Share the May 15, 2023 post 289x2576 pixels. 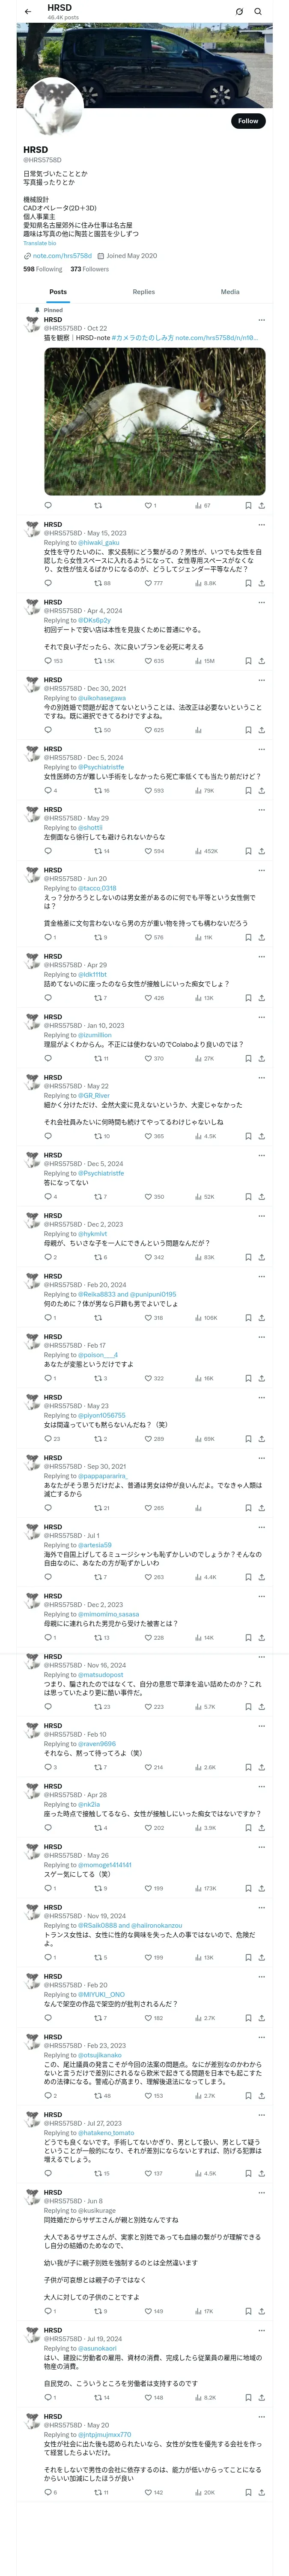tap(261, 583)
